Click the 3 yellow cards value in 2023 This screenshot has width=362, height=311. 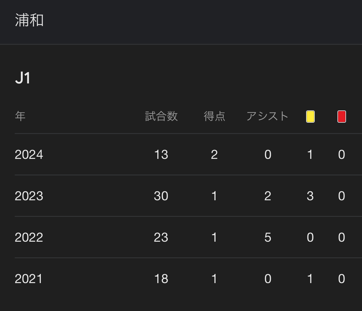click(310, 196)
